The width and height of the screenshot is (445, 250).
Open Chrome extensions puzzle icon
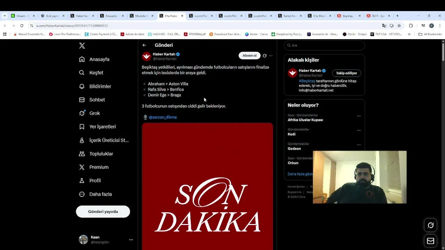click(x=411, y=26)
